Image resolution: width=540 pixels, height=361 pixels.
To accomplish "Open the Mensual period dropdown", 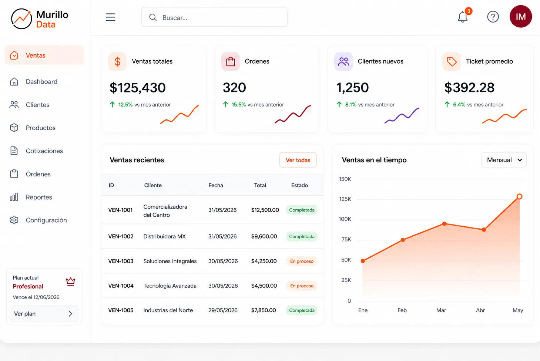I will tap(504, 160).
